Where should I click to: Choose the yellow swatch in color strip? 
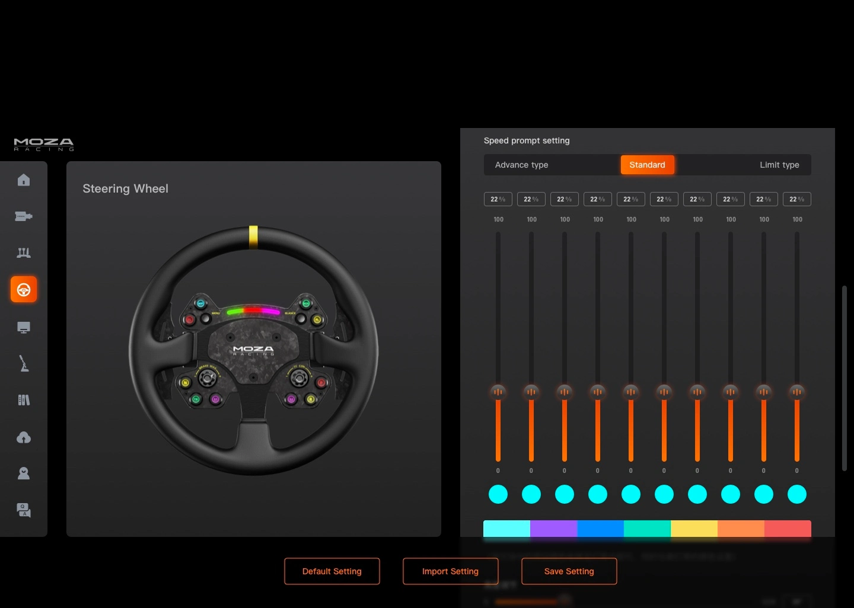(694, 529)
